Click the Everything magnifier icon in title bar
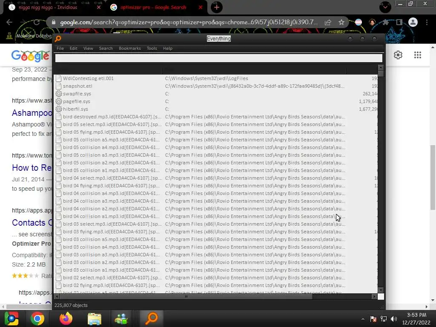 pos(58,39)
